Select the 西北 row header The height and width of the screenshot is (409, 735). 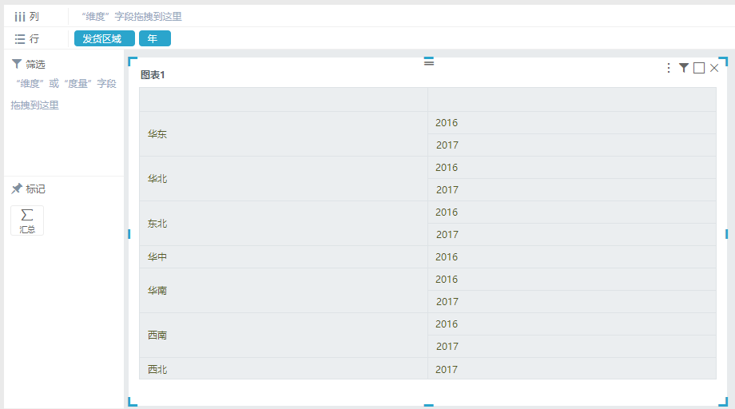point(284,369)
